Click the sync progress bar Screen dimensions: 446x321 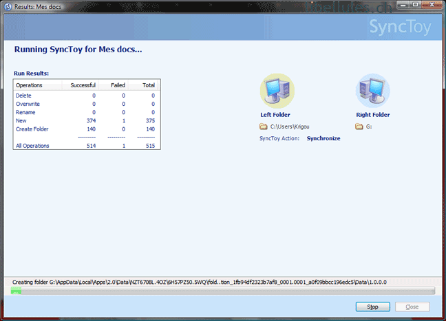click(223, 291)
